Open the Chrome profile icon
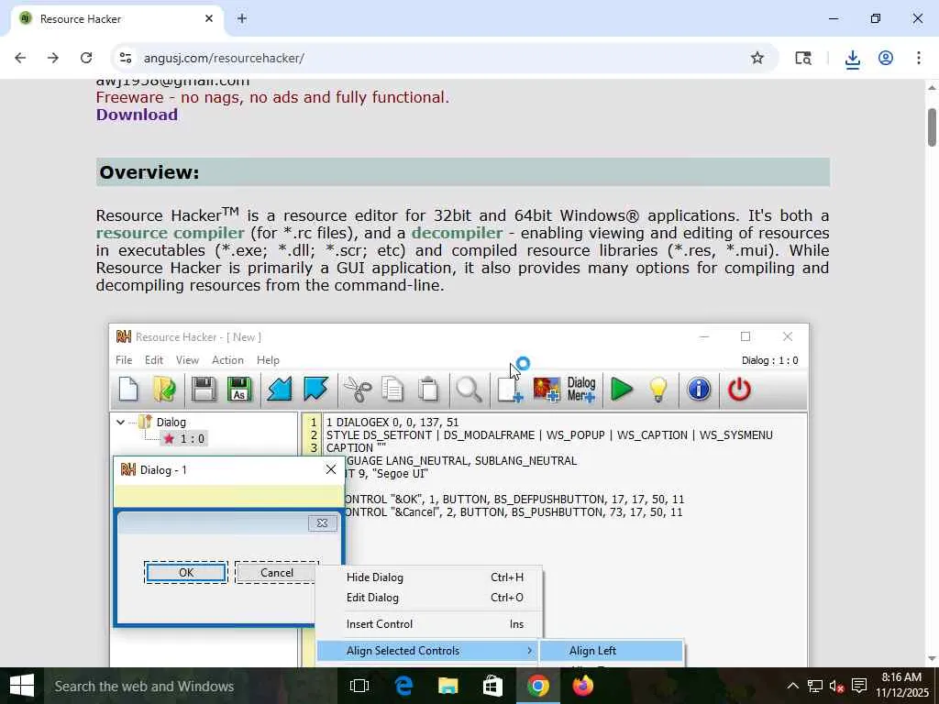The height and width of the screenshot is (704, 939). pyautogui.click(x=886, y=58)
